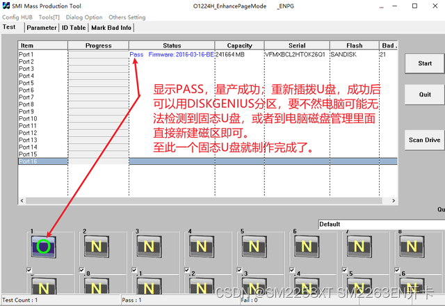Viewport: 445px width, 306px height.
Task: Click the Bad column header
Action: (389, 45)
